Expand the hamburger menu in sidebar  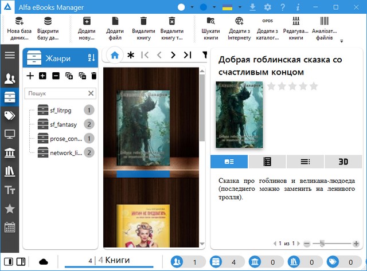pos(9,55)
